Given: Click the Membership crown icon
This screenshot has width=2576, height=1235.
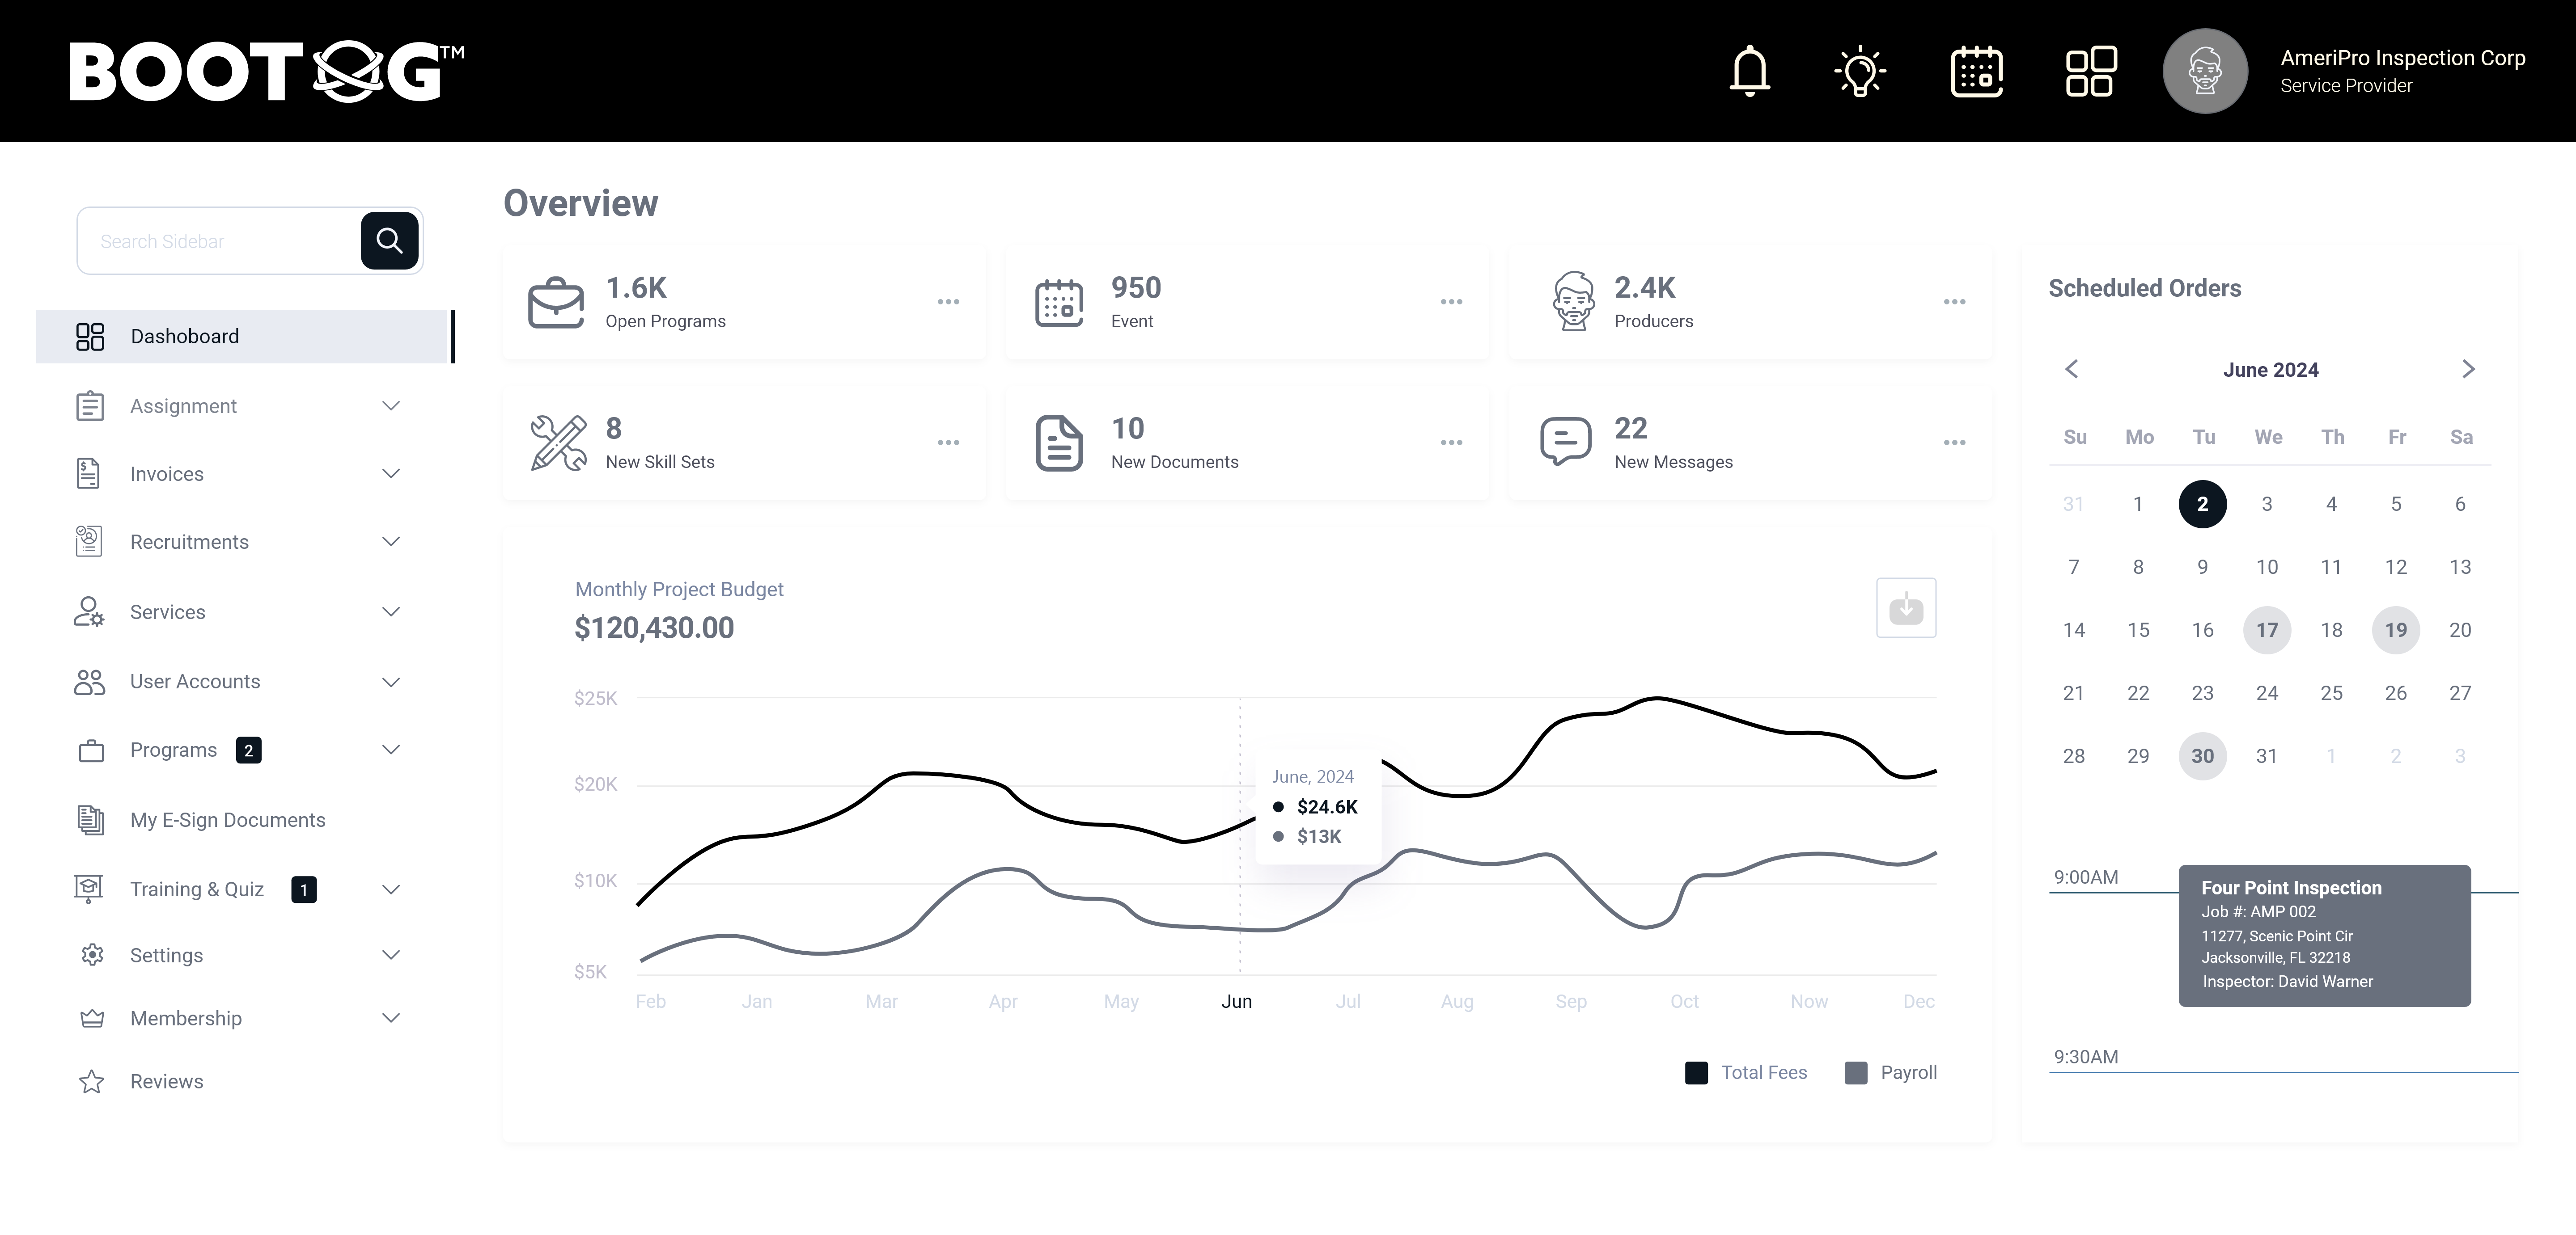Looking at the screenshot, I should click(92, 1018).
